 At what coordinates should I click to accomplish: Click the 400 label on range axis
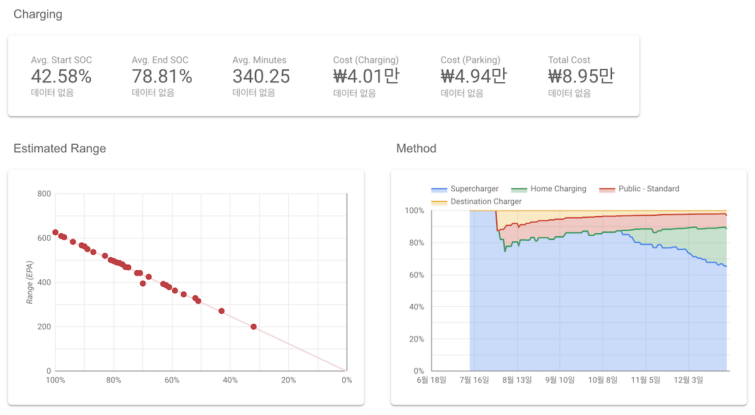pyautogui.click(x=44, y=282)
